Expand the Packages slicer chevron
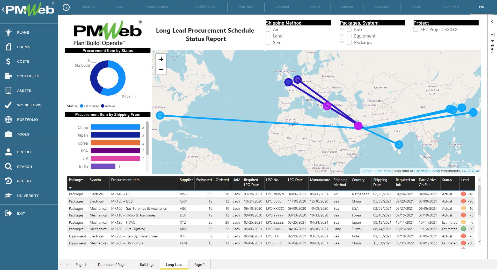The image size is (497, 270). [x=342, y=42]
